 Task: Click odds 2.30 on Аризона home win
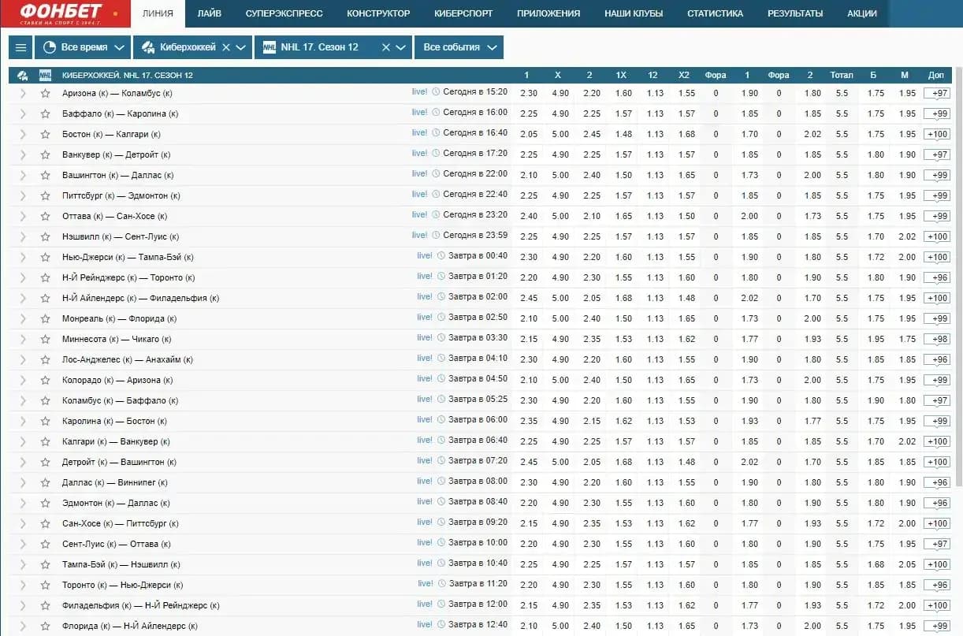[529, 93]
